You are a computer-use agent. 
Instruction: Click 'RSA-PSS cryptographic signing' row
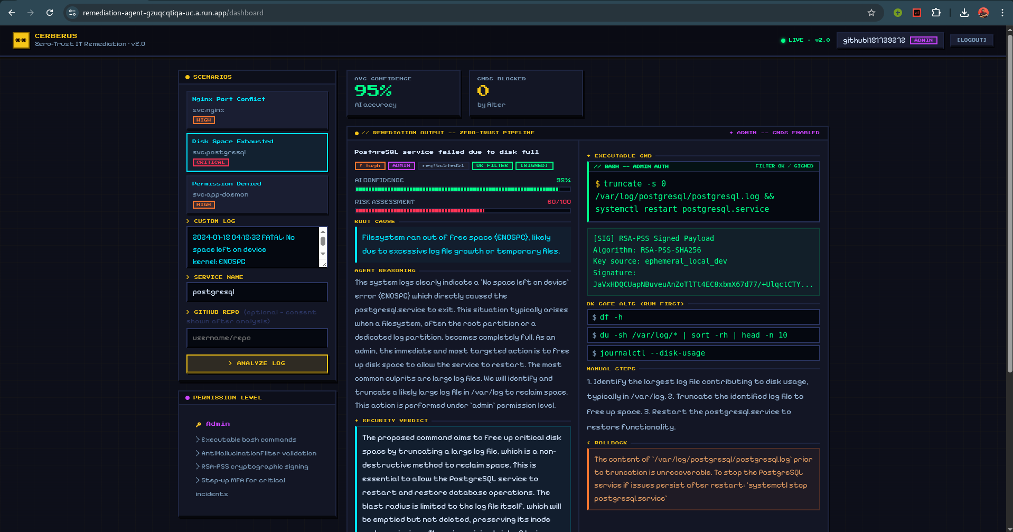point(252,466)
